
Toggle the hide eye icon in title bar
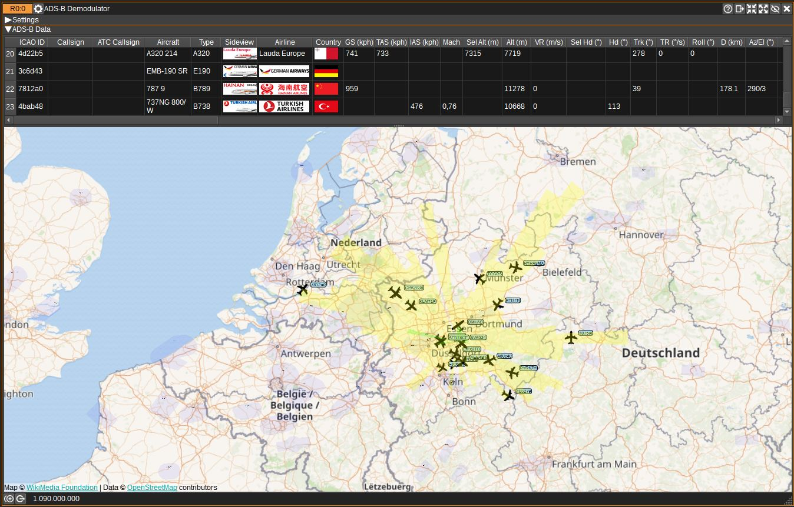tap(775, 9)
